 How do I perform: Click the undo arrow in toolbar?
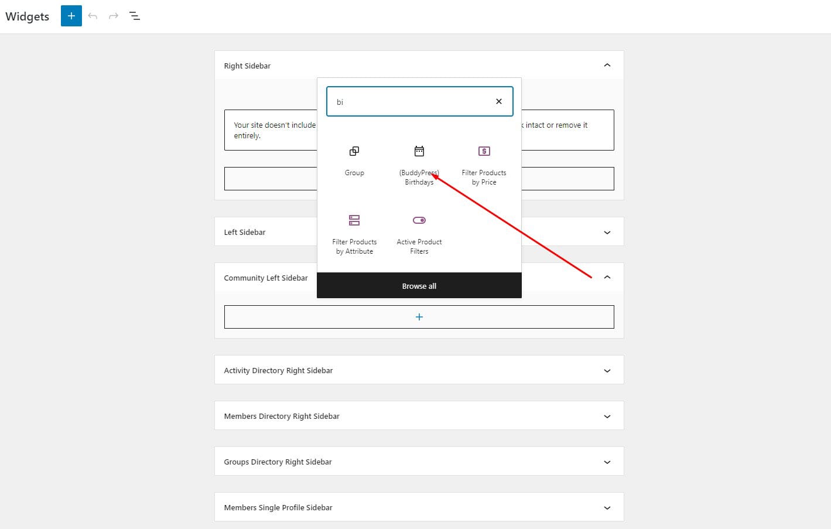click(x=93, y=16)
